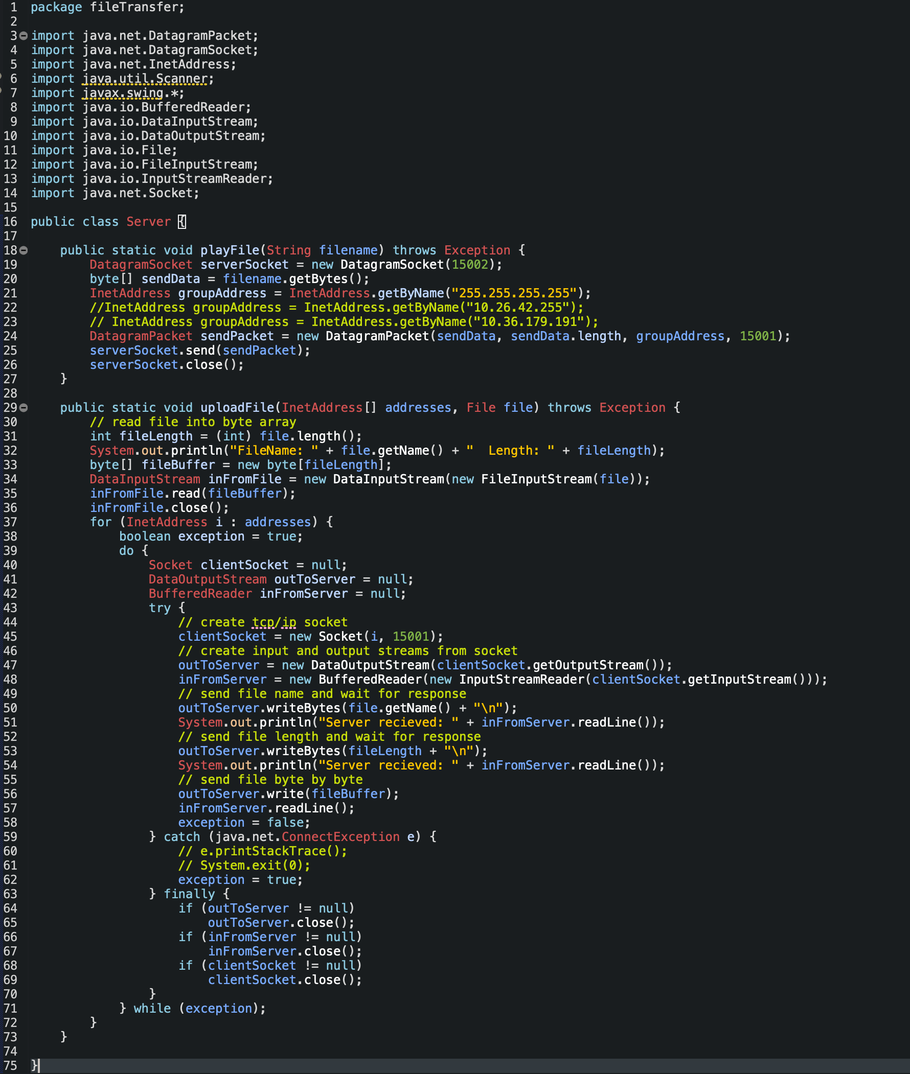The width and height of the screenshot is (910, 1074).
Task: Click 'getInputStream()' call on line 48
Action: 746,680
